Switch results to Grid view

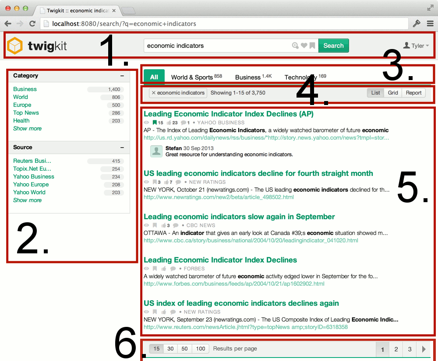coord(393,92)
